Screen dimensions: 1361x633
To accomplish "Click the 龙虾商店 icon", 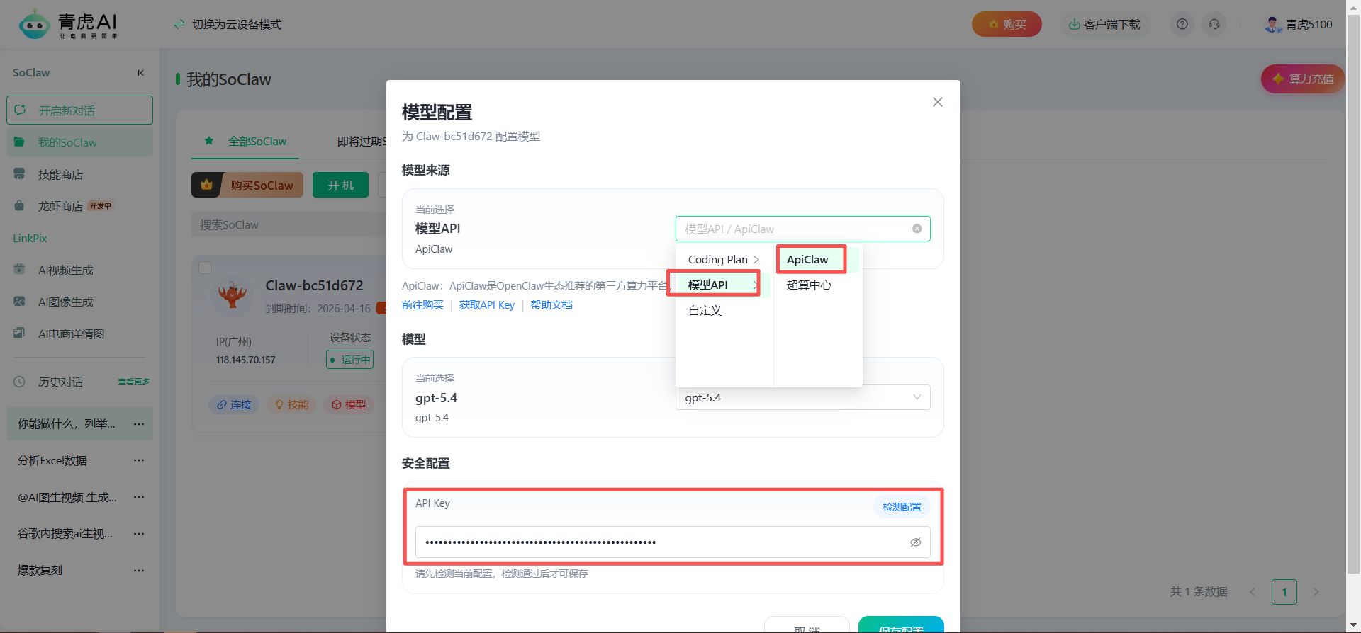I will pos(19,206).
